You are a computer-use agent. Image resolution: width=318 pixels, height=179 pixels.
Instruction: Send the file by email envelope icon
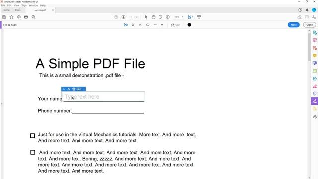coord(307,17)
